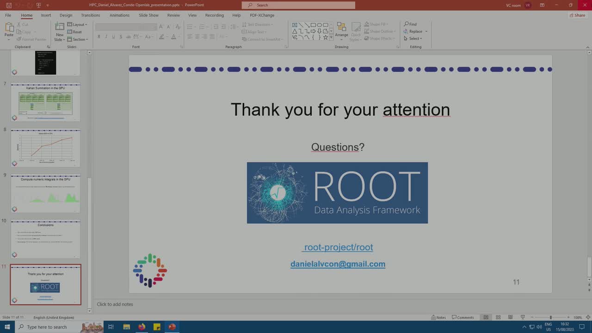Image resolution: width=592 pixels, height=333 pixels.
Task: Reset the slide layout
Action: pos(74,32)
